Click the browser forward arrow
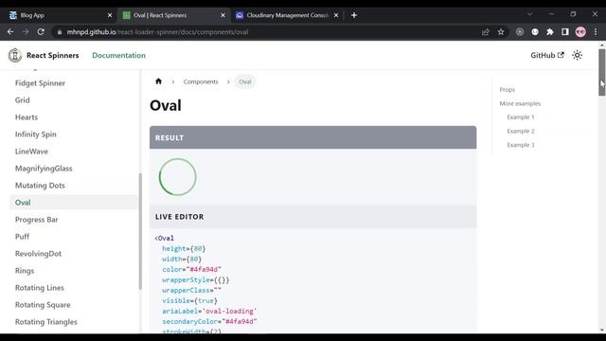The width and height of the screenshot is (606, 341). 26,32
